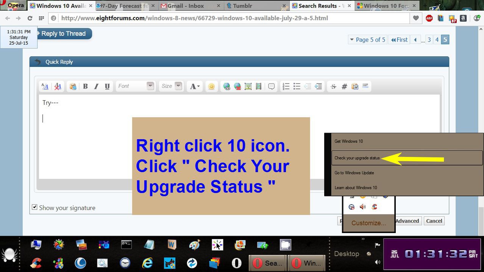Go to page 3

pyautogui.click(x=429, y=40)
